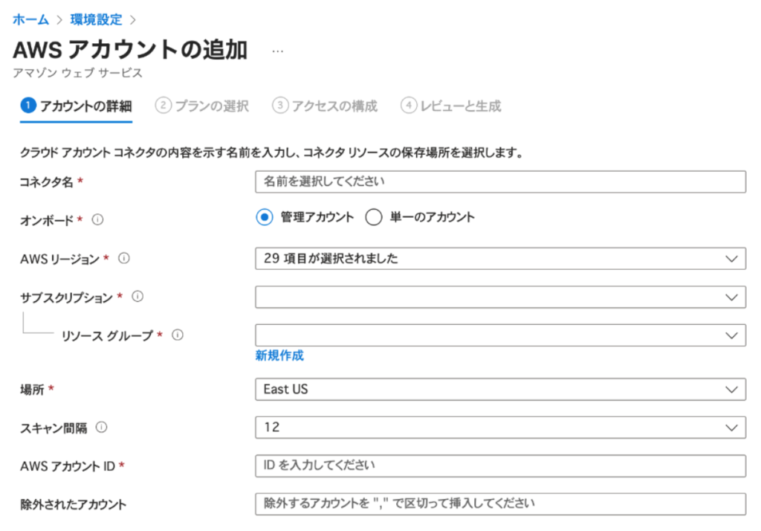Click info icon next to オンボード label
Viewport: 761px width, 531px height.
[97, 220]
